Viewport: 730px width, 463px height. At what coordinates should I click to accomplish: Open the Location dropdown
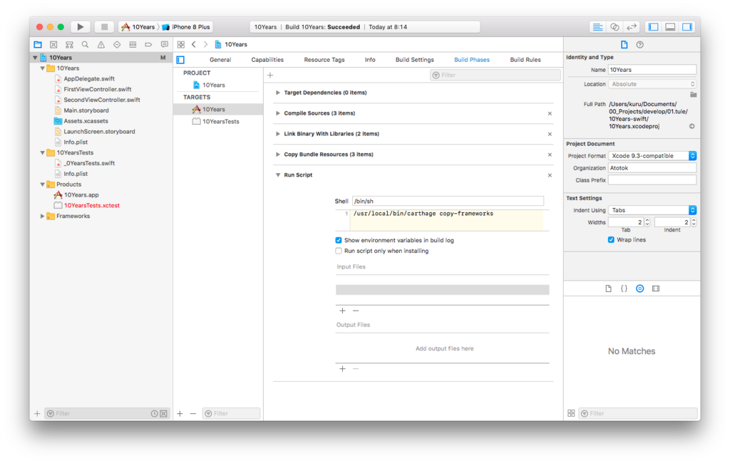pyautogui.click(x=652, y=84)
